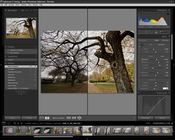Viewport: 175px width, 140px height.
Task: Hide the filmstrip with bottom arrow
Action: point(87,139)
